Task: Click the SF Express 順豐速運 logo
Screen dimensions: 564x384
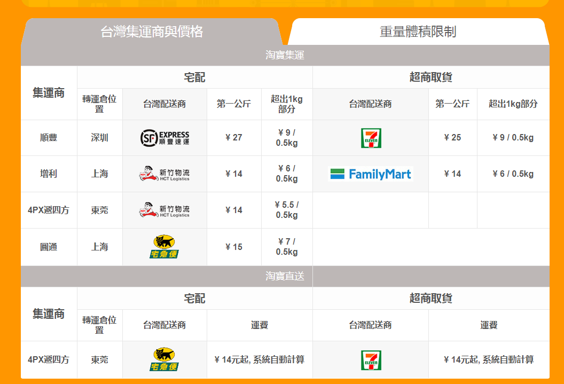Action: 164,138
